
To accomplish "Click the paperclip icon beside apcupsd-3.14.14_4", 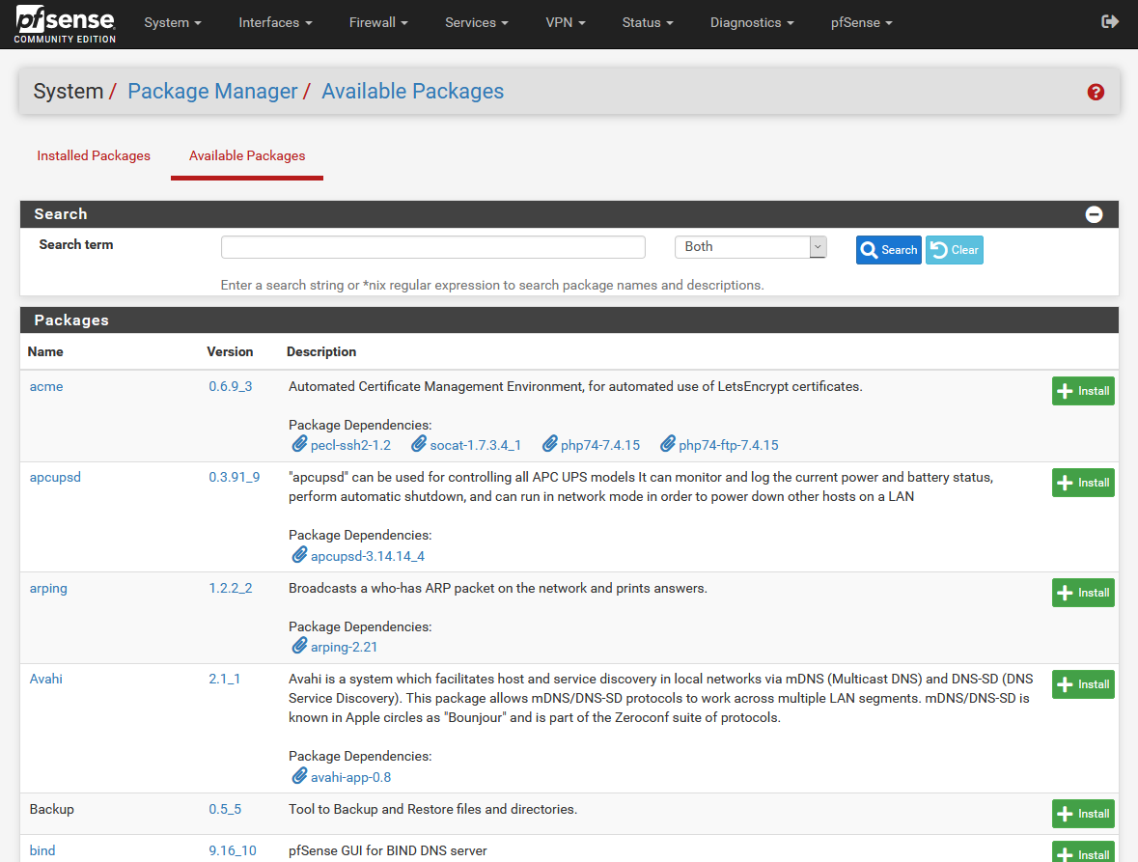I will [300, 555].
